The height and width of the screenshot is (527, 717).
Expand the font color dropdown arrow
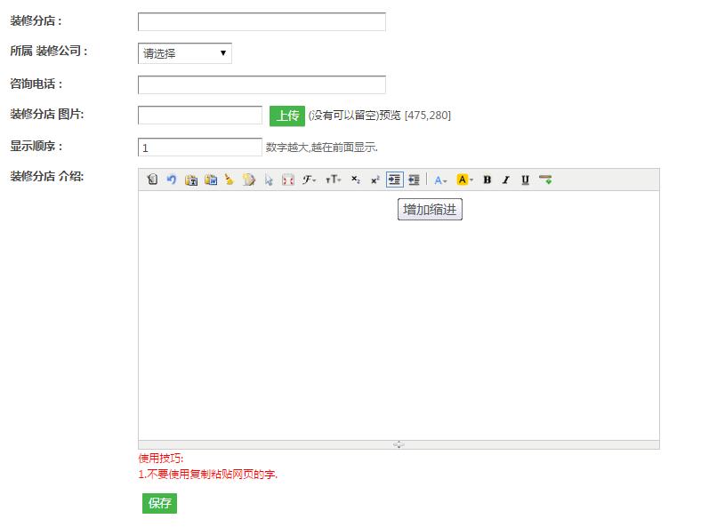(447, 180)
